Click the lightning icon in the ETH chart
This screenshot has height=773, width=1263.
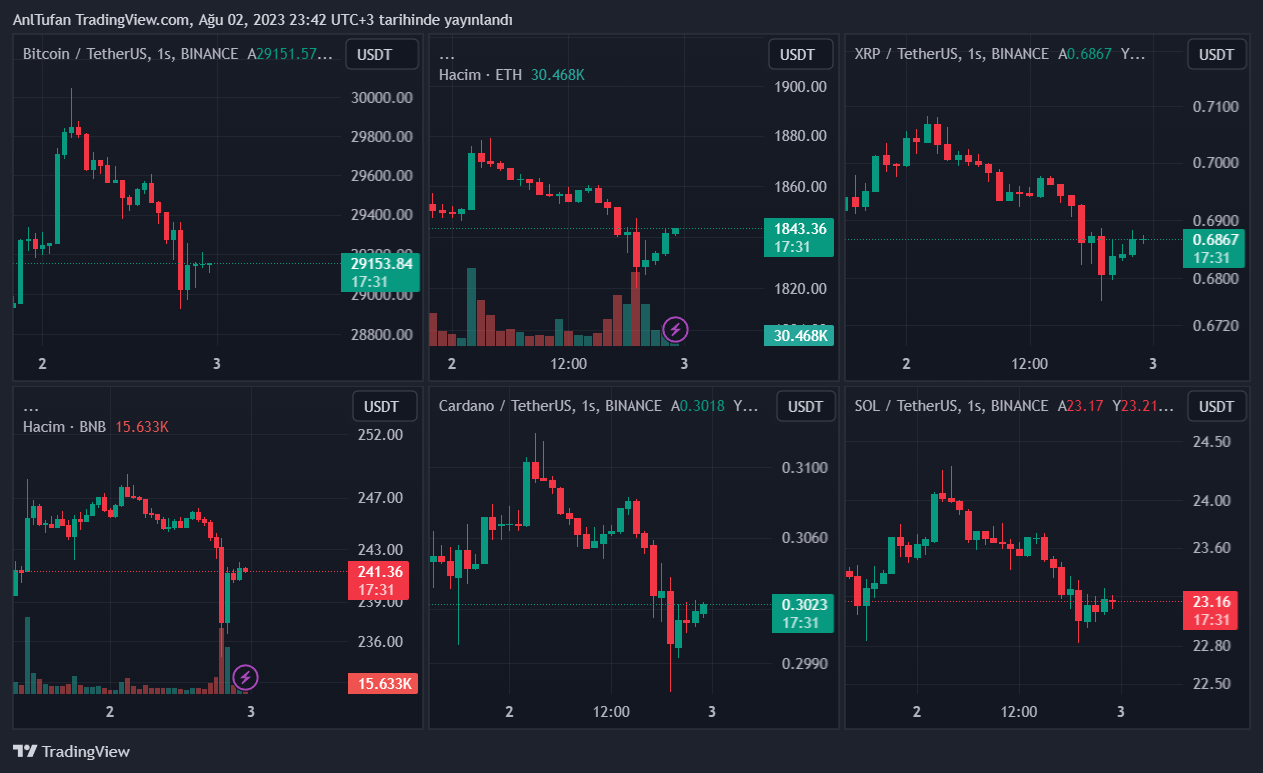click(676, 328)
